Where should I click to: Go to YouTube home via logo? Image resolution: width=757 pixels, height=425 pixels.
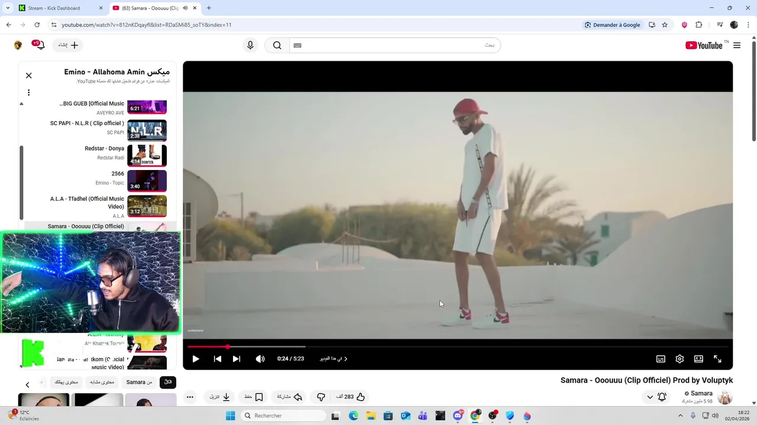tap(704, 45)
